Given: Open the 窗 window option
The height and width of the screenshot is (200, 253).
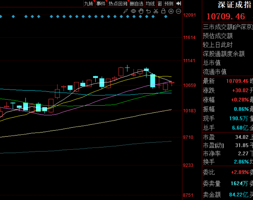Looking at the screenshot, I should 160,4.
